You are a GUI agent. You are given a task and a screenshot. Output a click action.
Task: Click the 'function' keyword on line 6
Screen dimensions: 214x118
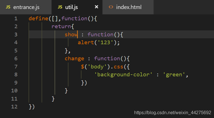[x=107, y=59]
